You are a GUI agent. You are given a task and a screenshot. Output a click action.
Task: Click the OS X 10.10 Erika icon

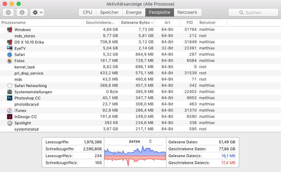click(10, 42)
